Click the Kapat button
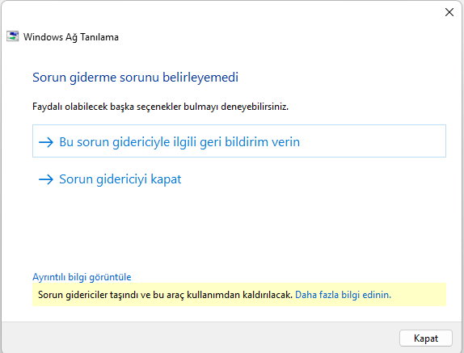 click(426, 338)
